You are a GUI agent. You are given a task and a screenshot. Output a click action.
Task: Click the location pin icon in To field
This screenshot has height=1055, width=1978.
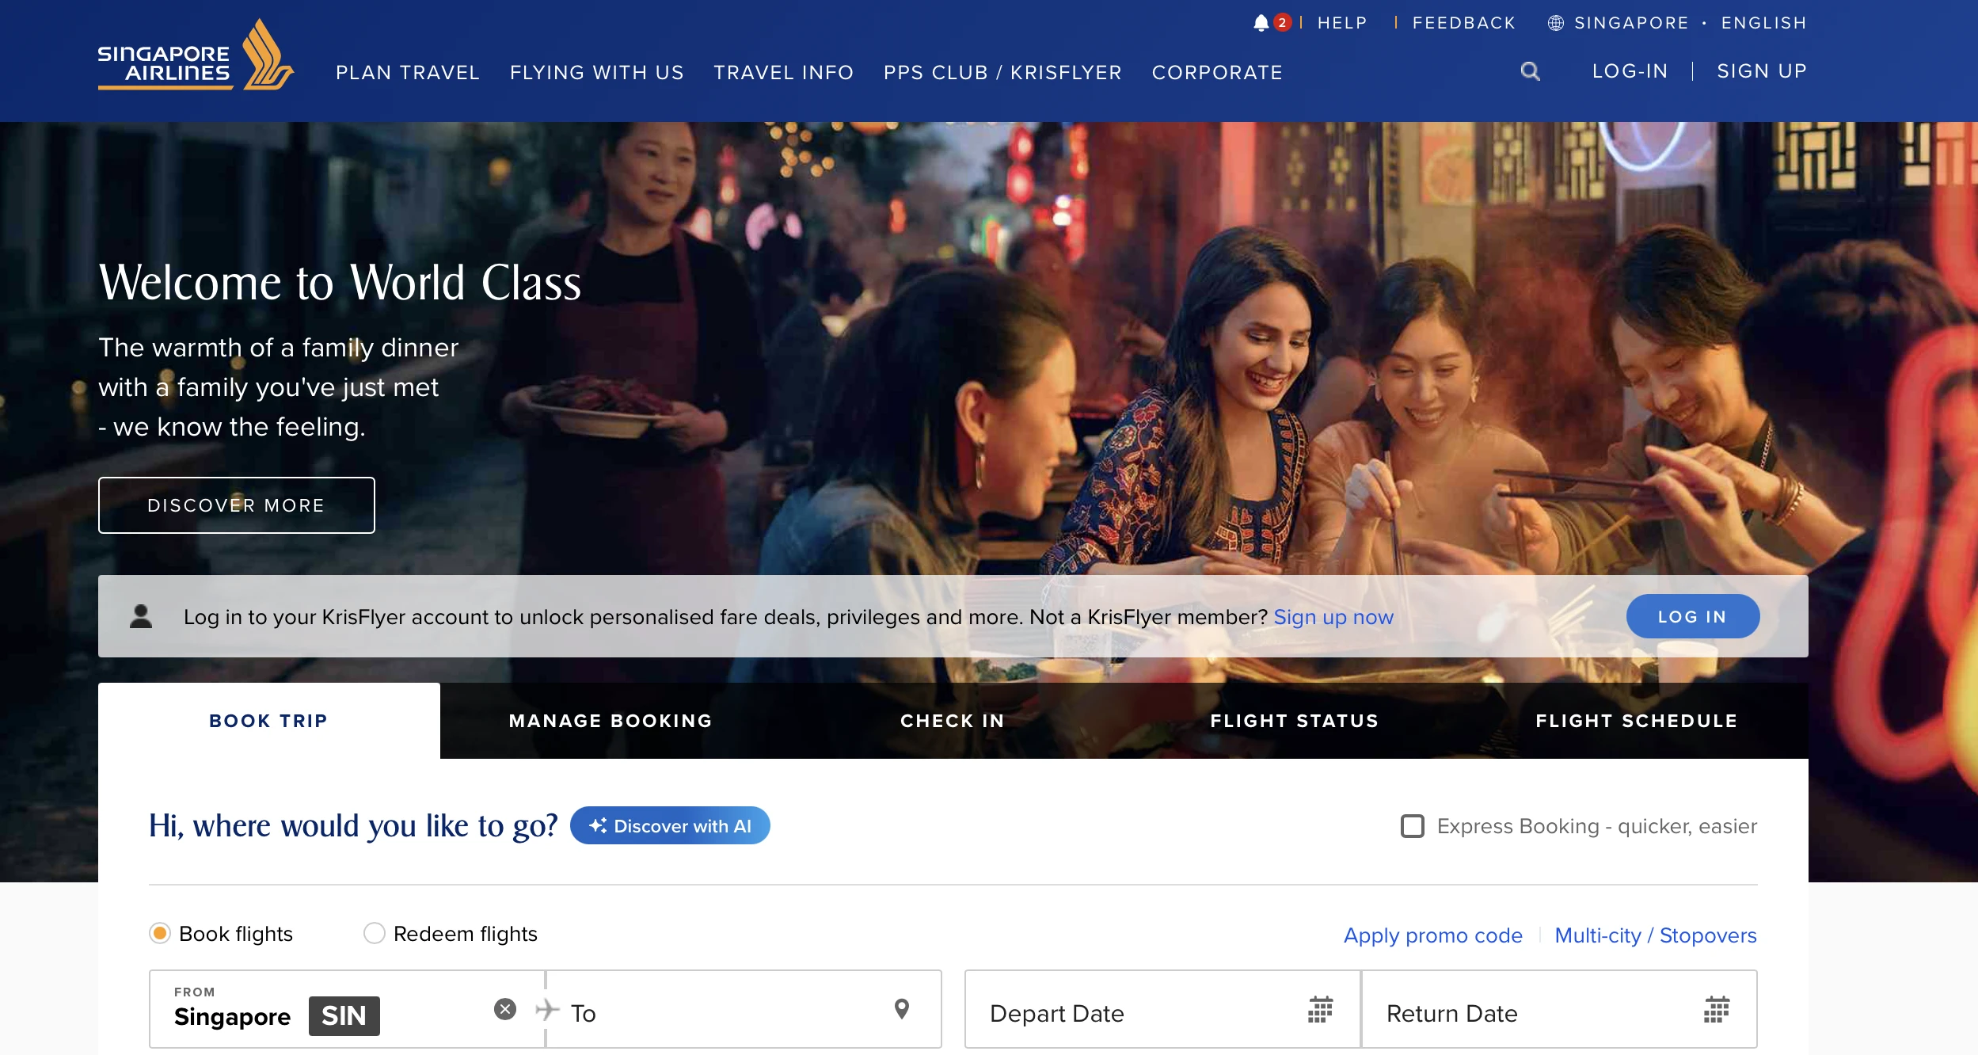(x=901, y=1009)
